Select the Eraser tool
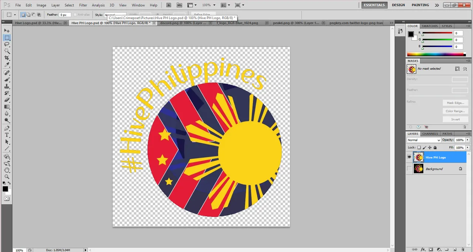 pos(7,100)
